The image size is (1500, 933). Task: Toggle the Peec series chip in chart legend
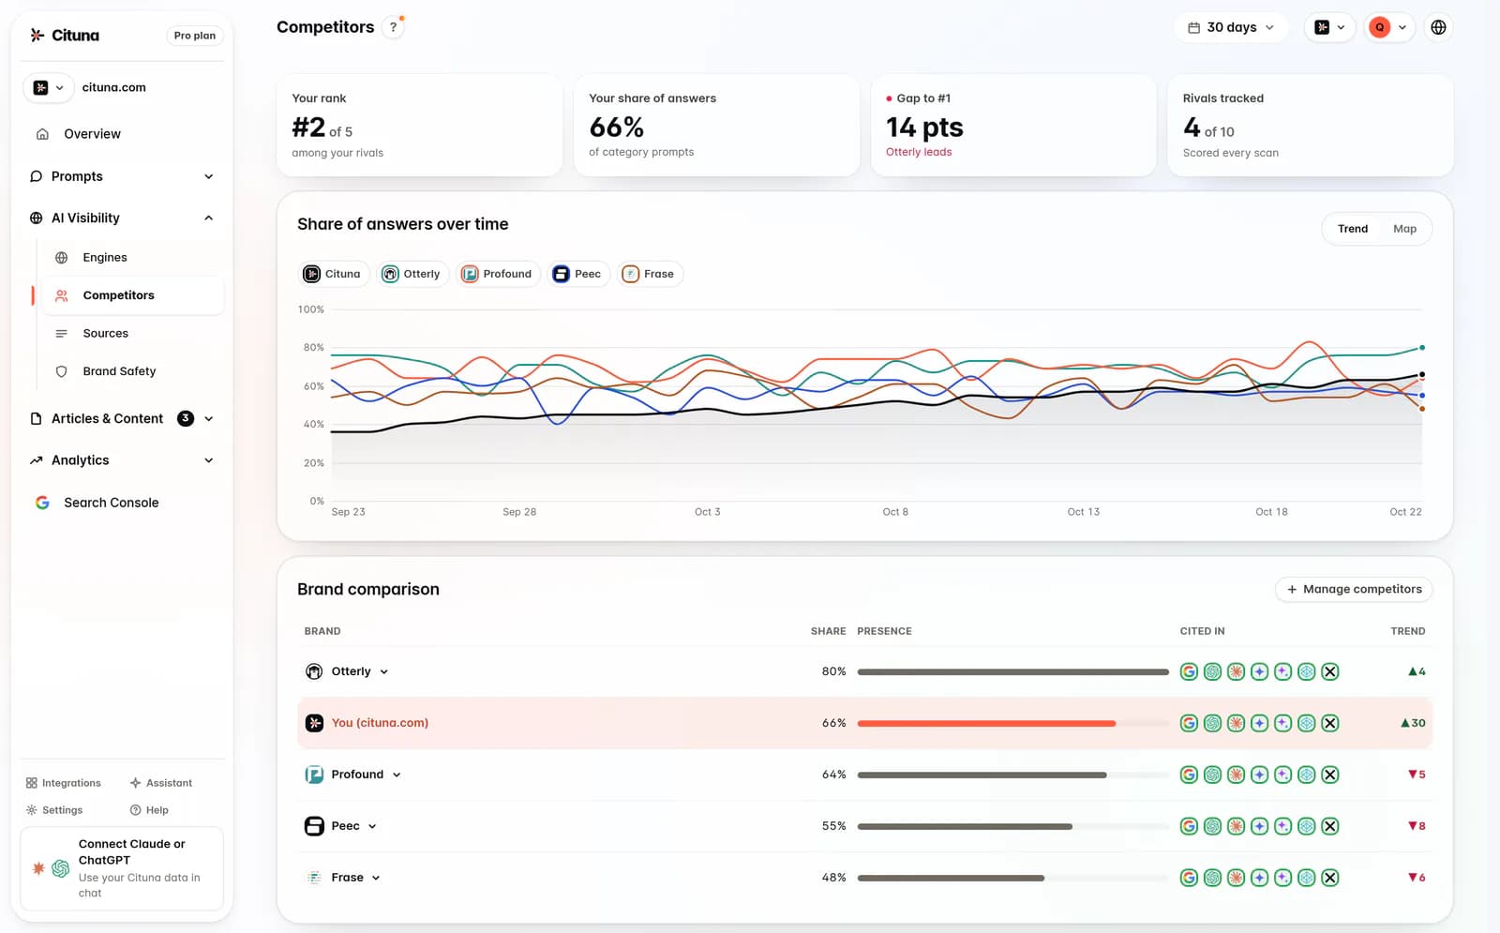point(578,274)
